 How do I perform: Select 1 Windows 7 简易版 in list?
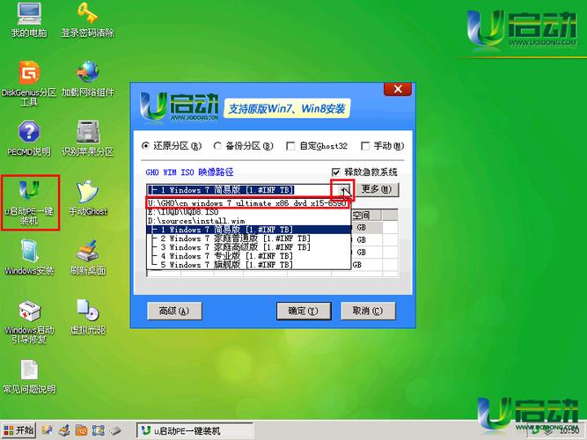(248, 230)
